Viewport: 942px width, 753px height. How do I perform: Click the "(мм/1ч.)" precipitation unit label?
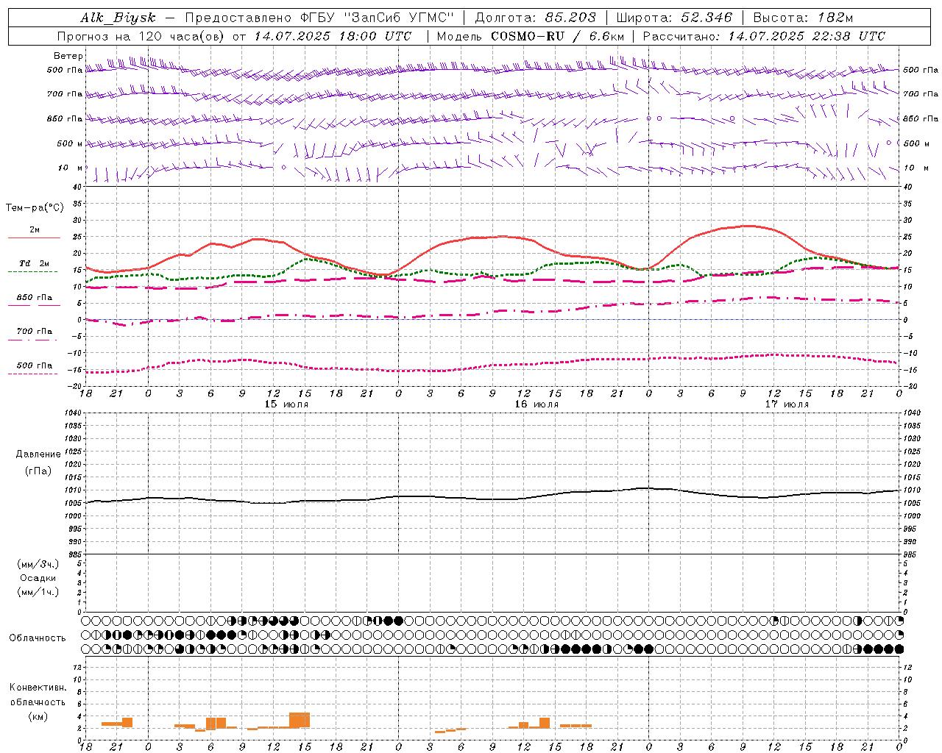pos(38,592)
